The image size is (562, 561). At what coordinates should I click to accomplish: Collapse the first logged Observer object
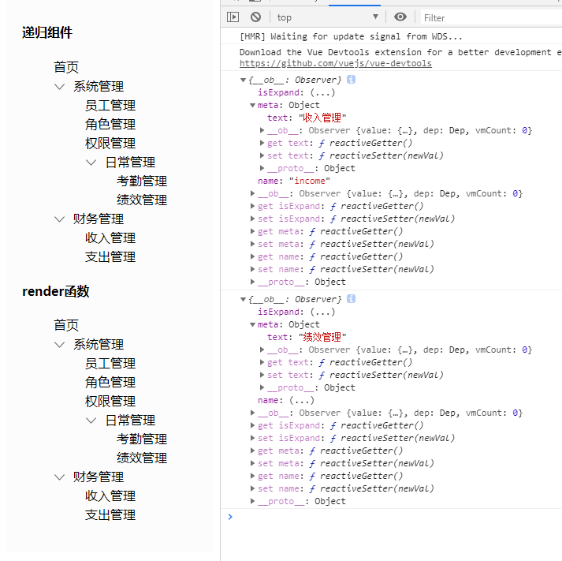pos(243,80)
